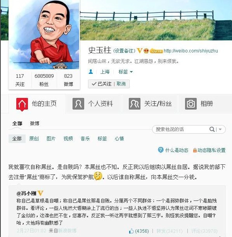Click the 搜索他说的话 search field
Screen dimensions: 232x237
pyautogui.click(x=181, y=129)
